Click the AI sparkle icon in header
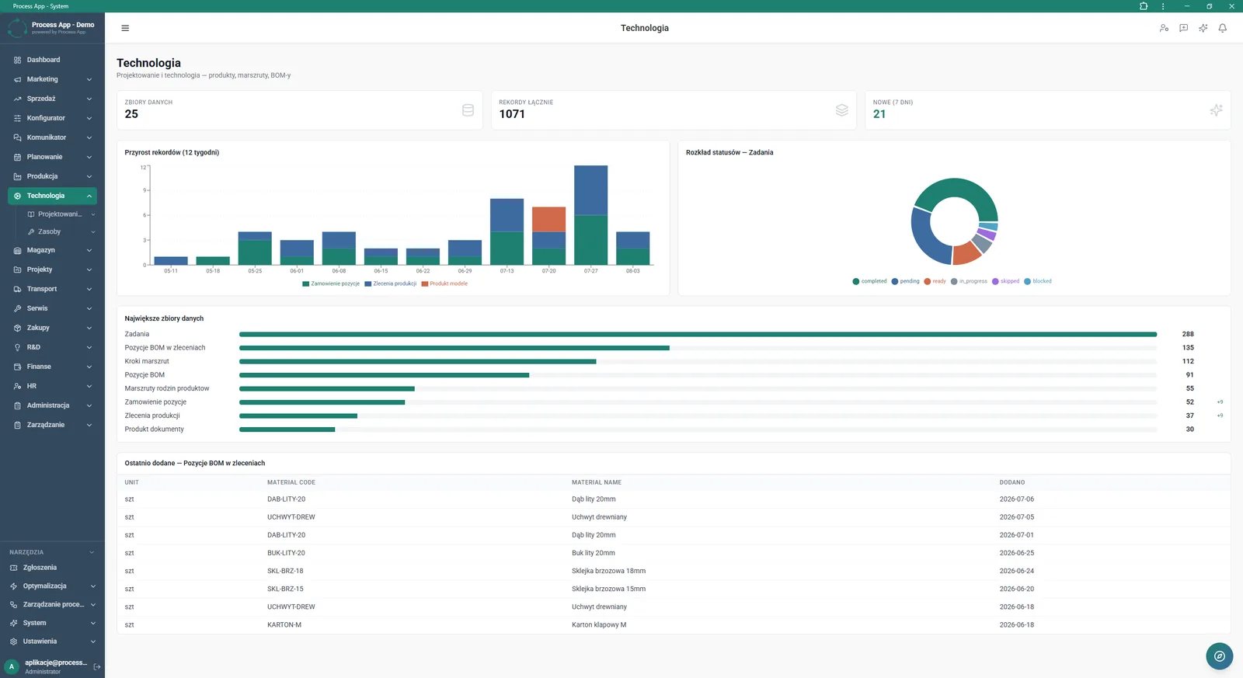This screenshot has height=678, width=1243. pos(1203,28)
